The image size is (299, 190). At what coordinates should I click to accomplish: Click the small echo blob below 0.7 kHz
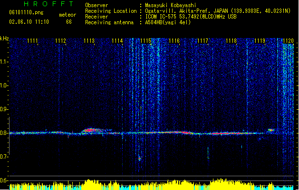pos(140,158)
